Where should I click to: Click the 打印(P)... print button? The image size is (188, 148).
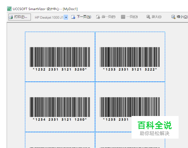(20, 17)
